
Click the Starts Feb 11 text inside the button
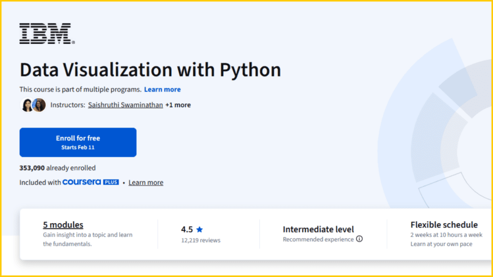[78, 147]
